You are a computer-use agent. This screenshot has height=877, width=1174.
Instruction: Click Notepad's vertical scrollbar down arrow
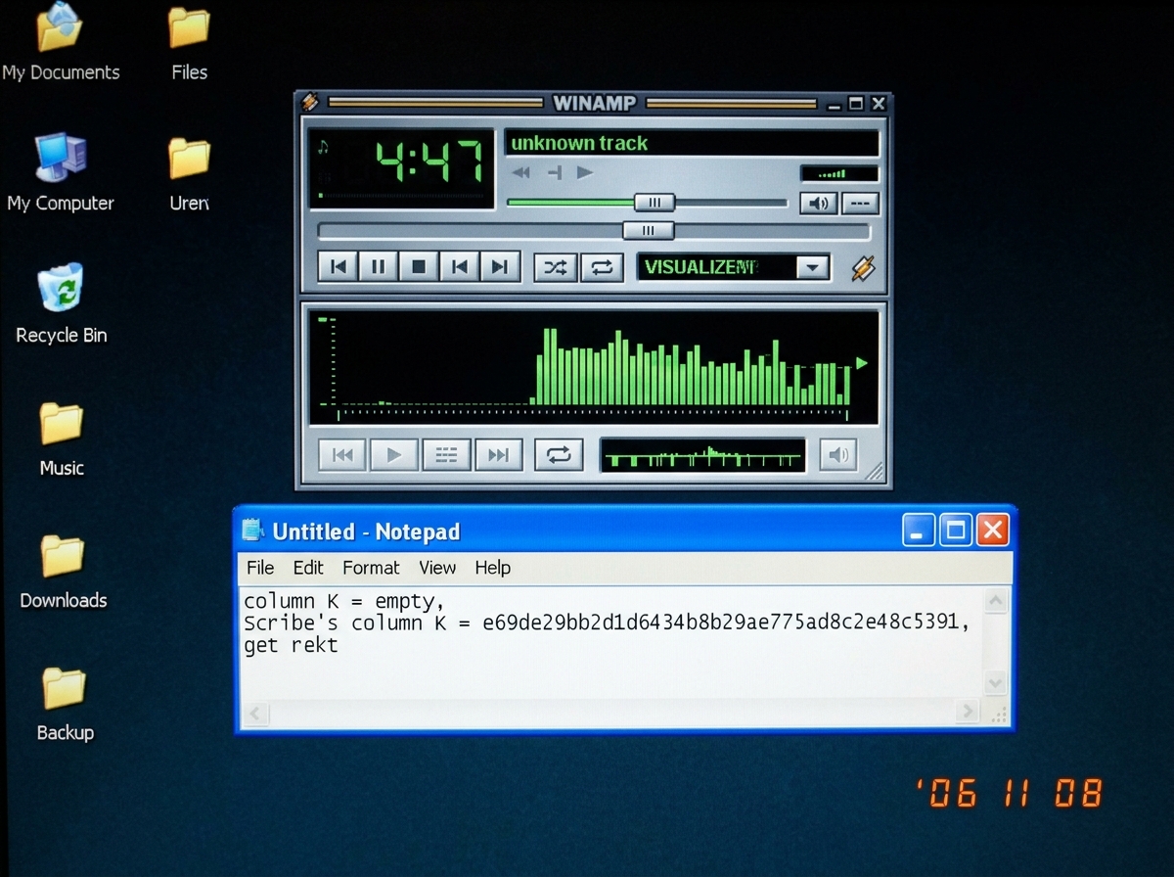995,682
